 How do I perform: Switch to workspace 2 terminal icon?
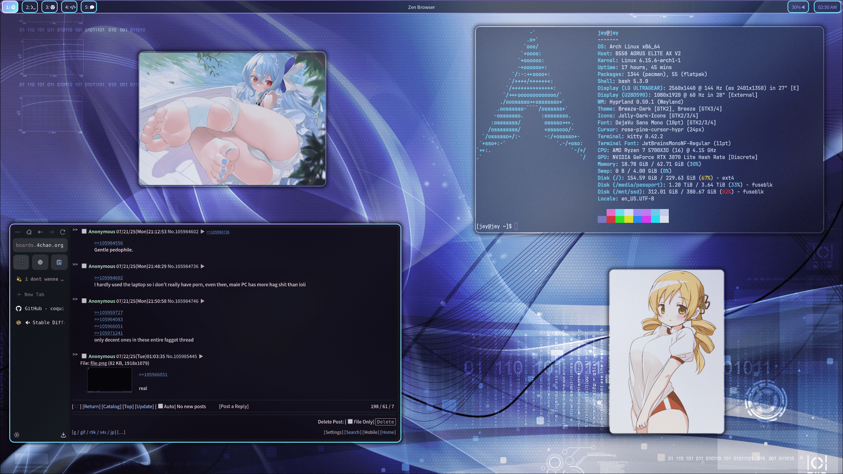coord(30,7)
